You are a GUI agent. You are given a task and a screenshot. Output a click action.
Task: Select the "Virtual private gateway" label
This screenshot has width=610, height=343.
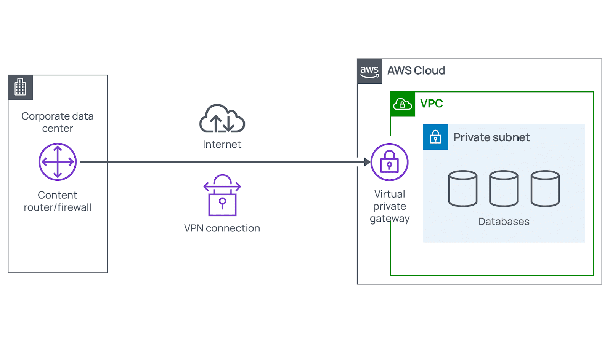[x=389, y=206]
